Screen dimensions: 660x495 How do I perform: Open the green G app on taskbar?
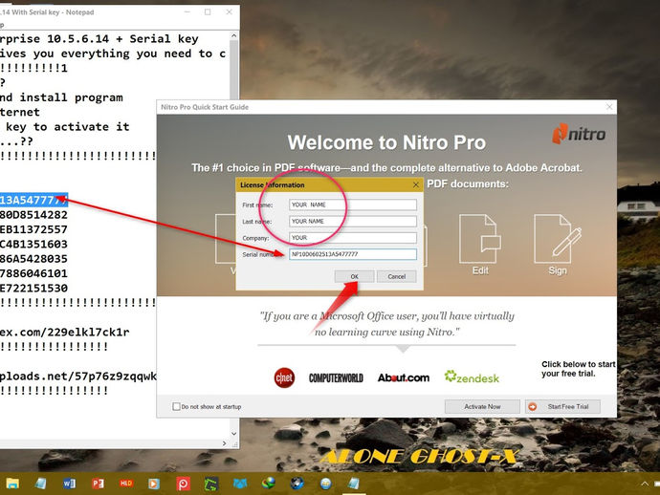(210, 484)
